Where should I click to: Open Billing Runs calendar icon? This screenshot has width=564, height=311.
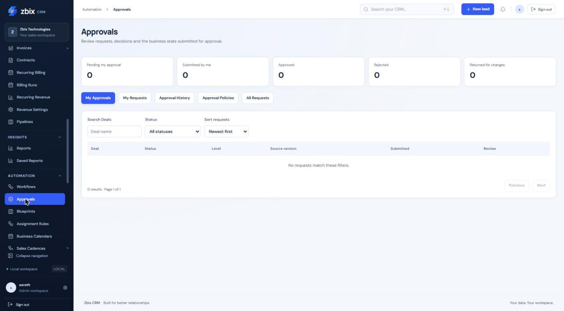[x=11, y=85]
